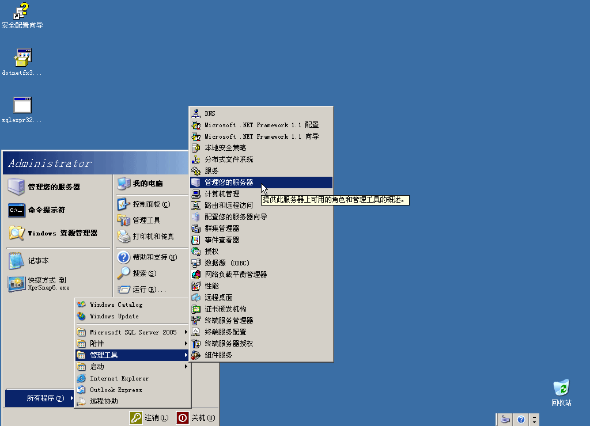Open 分布式文件系统 icon
590x426 pixels.
coord(196,159)
